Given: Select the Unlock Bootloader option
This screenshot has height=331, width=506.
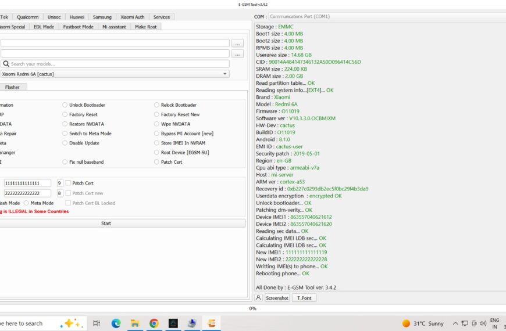Looking at the screenshot, I should tap(84, 105).
